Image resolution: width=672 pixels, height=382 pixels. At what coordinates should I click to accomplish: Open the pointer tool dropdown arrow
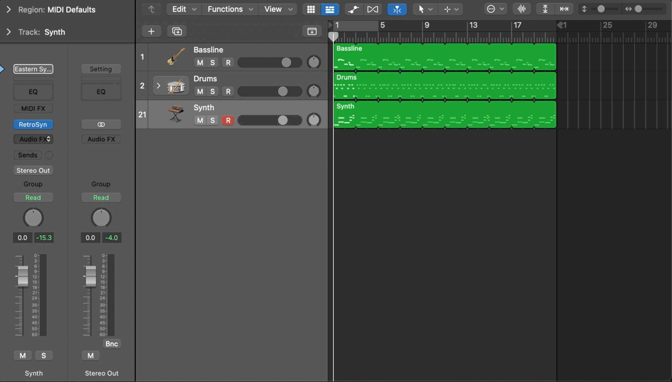point(430,9)
